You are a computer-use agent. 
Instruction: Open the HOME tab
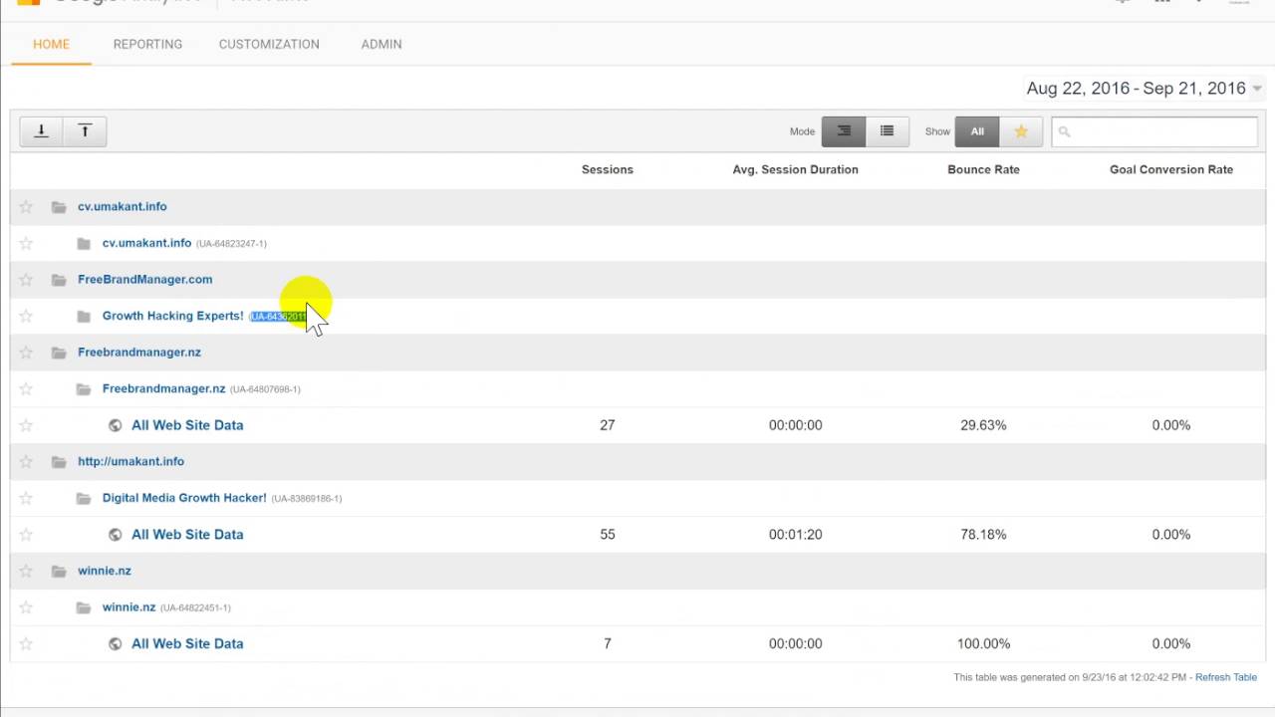[52, 45]
